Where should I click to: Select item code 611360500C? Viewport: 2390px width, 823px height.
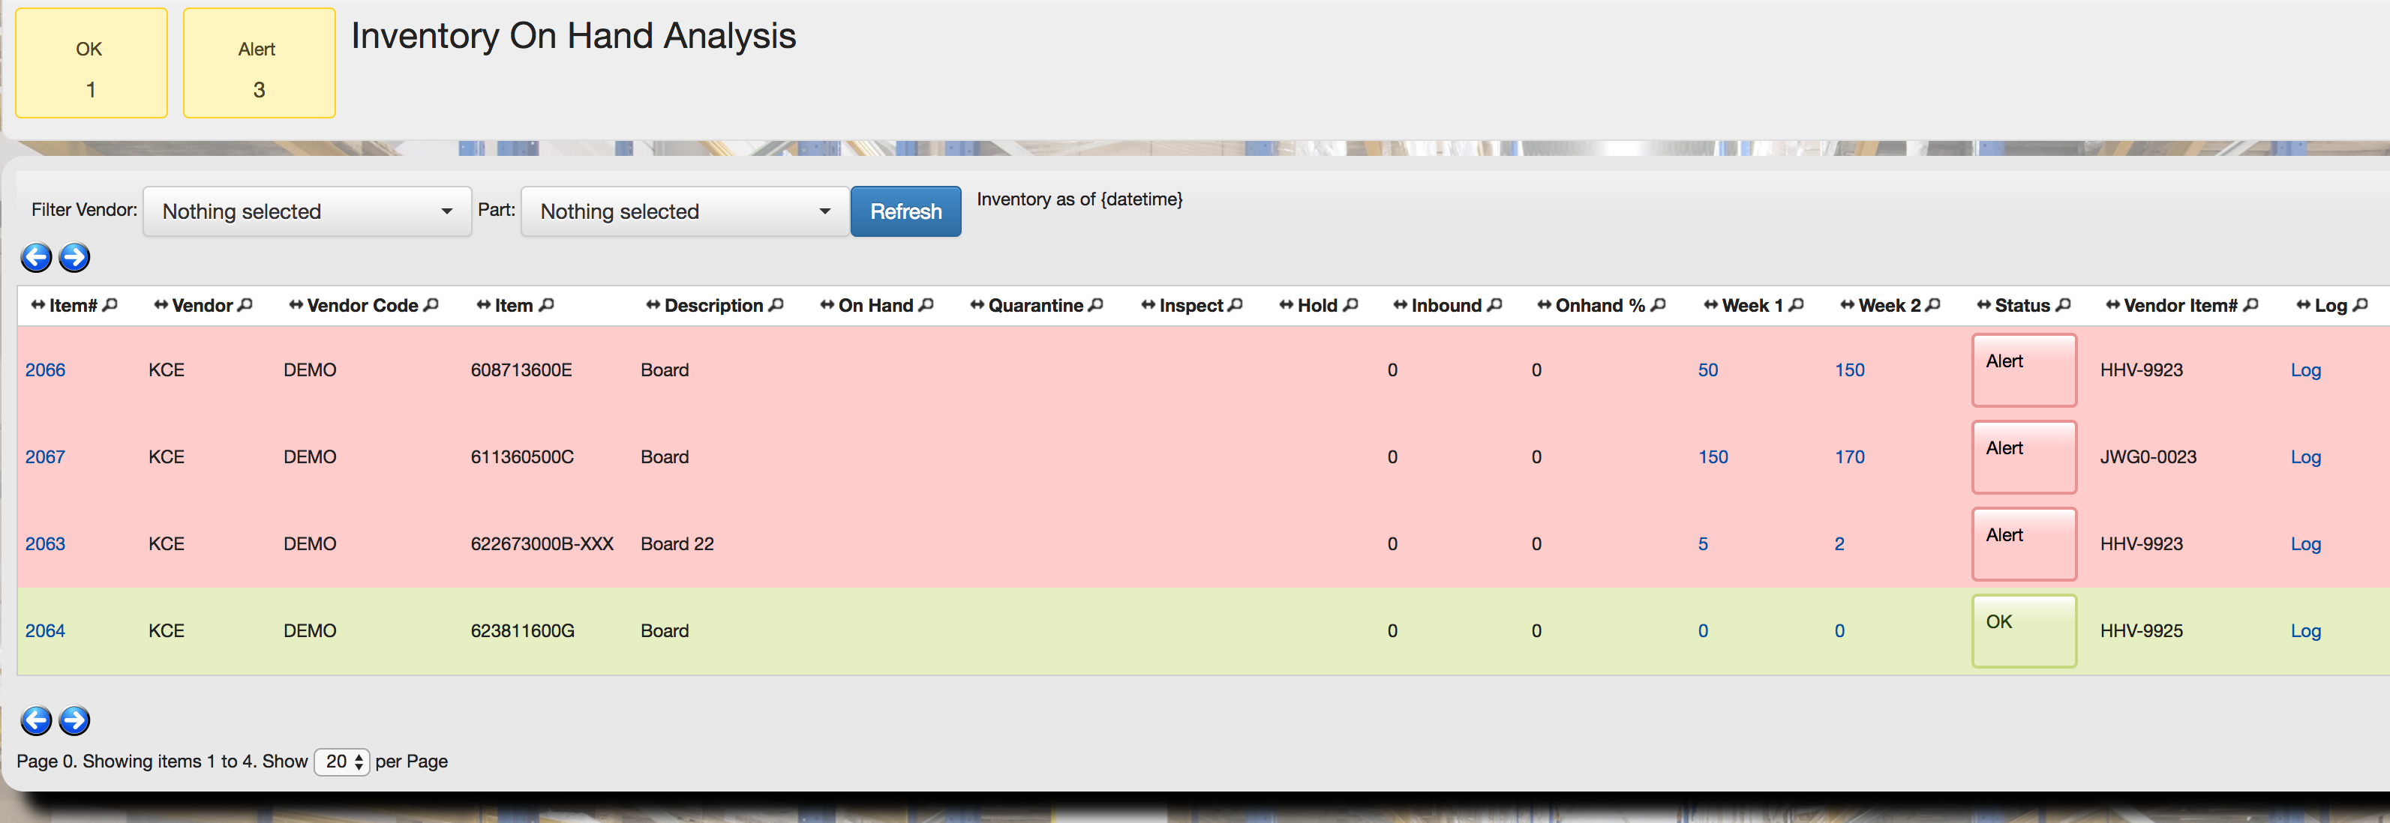pyautogui.click(x=522, y=457)
